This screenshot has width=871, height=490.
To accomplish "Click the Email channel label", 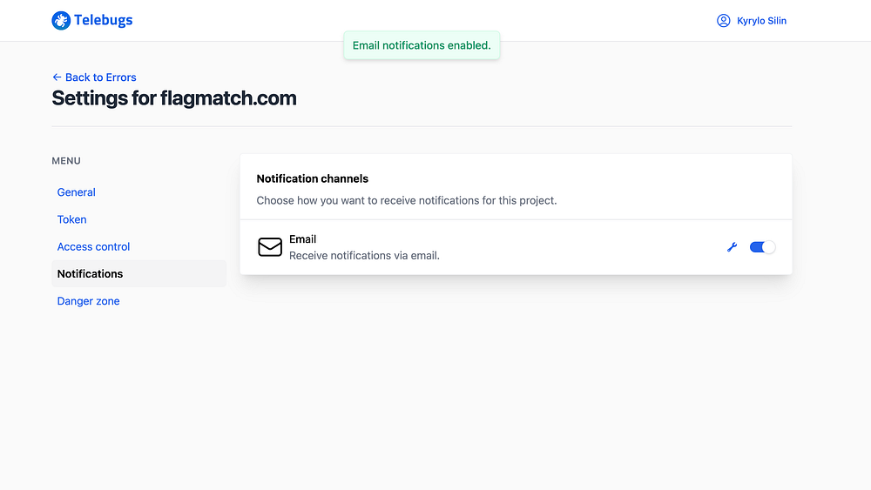I will coord(303,239).
